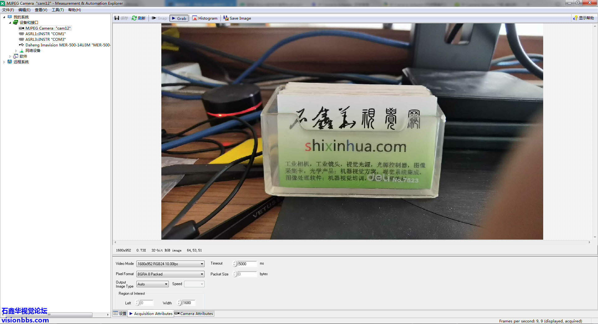
Task: Open the 编辑(E) menu
Action: pyautogui.click(x=24, y=10)
